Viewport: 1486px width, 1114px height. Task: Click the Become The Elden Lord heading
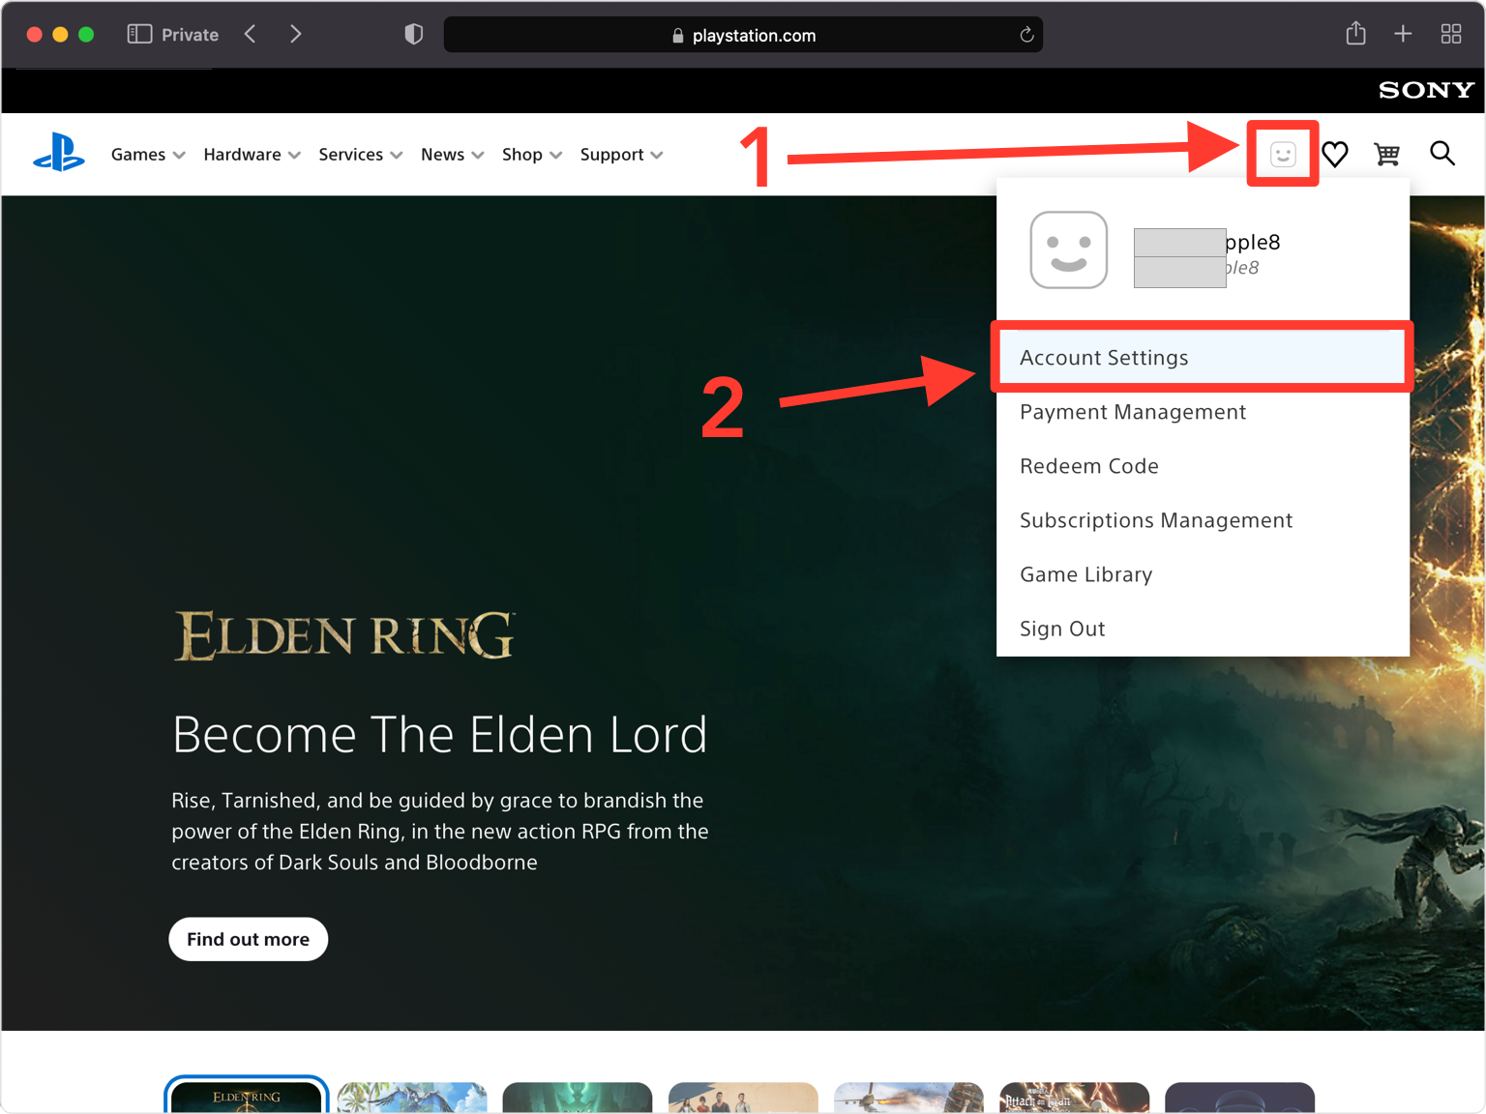coord(439,735)
